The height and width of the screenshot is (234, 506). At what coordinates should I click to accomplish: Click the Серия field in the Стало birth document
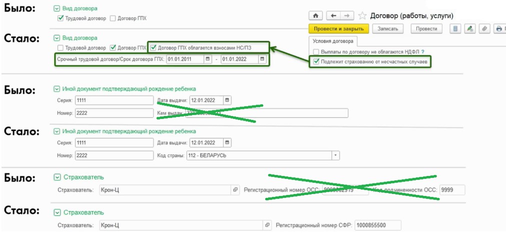click(x=114, y=143)
